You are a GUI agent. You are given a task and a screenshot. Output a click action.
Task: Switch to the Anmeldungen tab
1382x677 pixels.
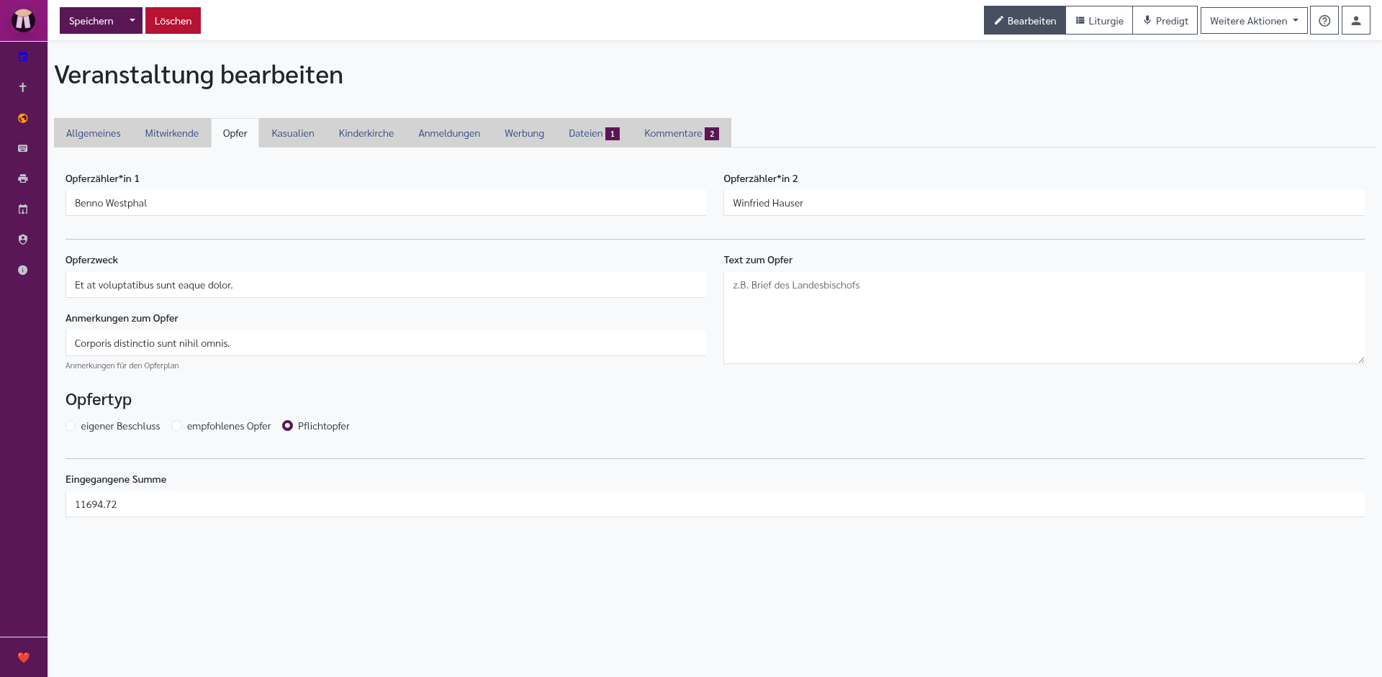coord(449,133)
